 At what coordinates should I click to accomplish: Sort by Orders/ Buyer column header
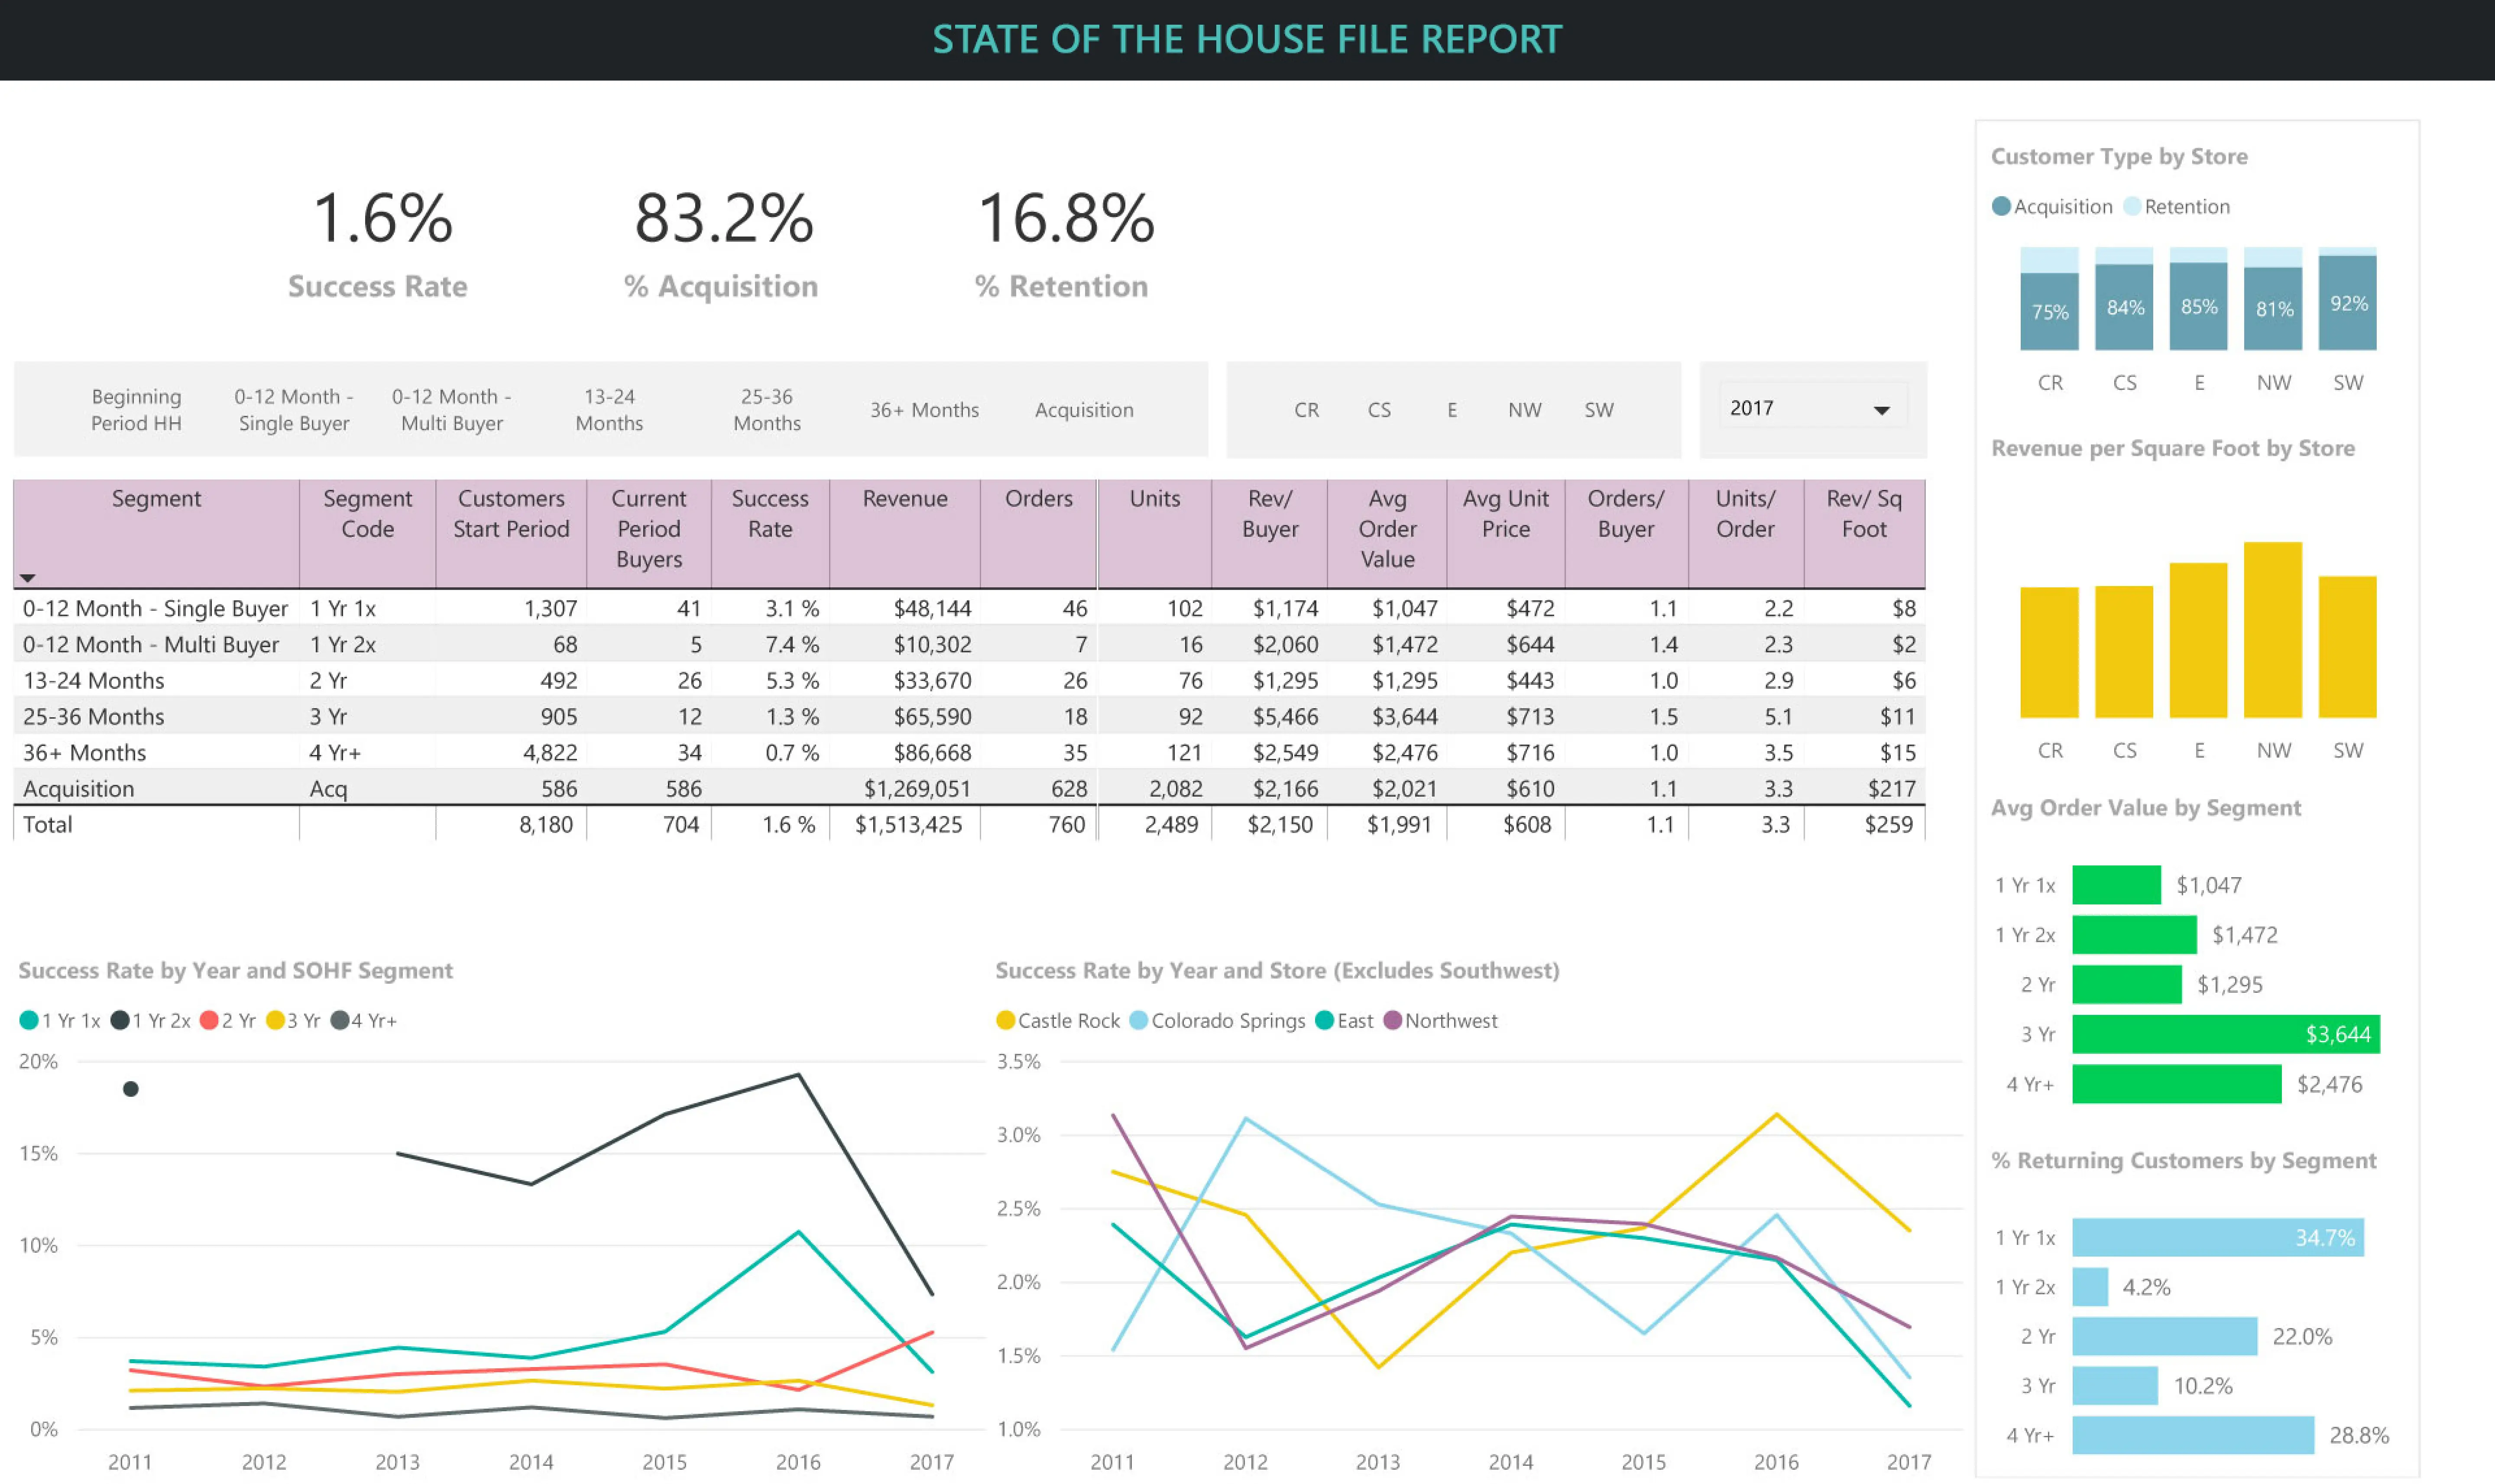[x=1626, y=533]
